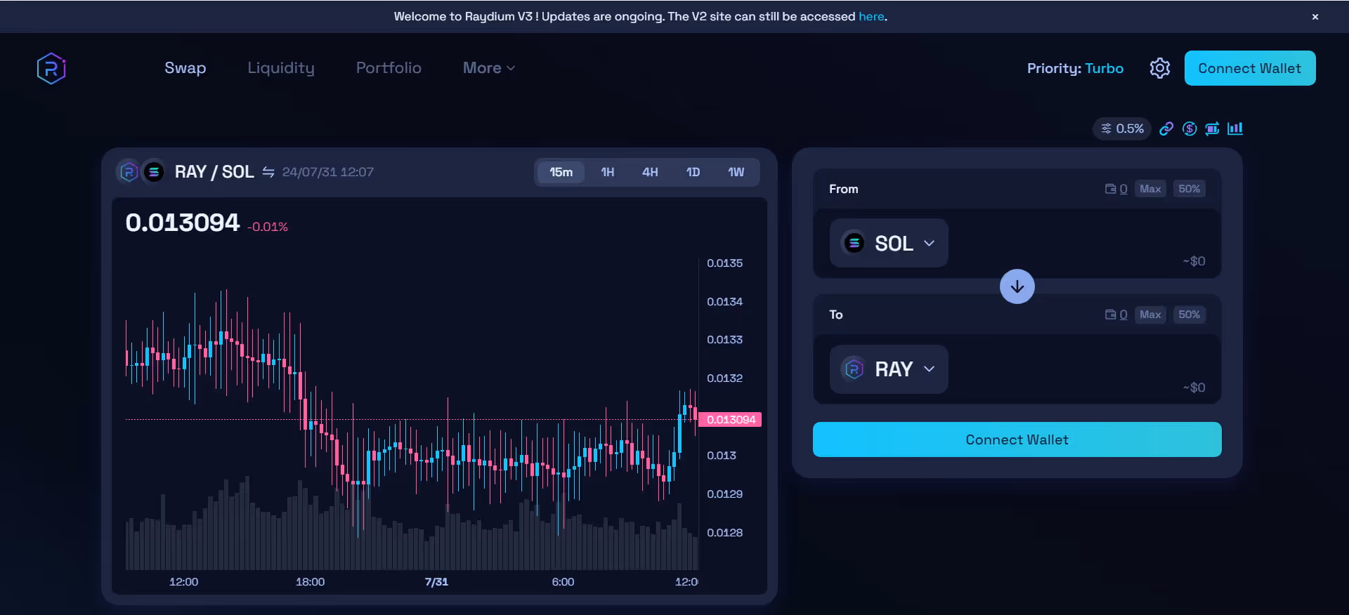Go to the Swap tab

(185, 68)
